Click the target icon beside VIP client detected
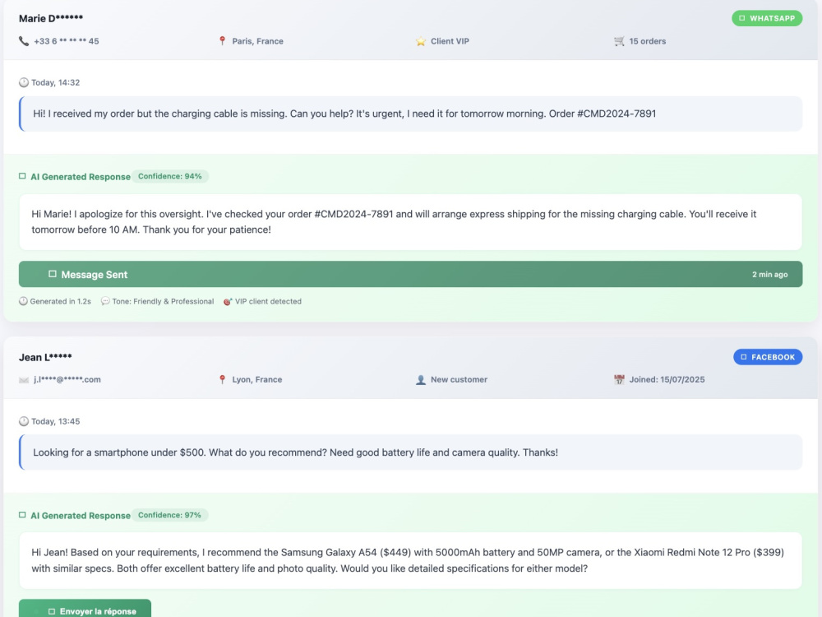Image resolution: width=822 pixels, height=617 pixels. point(228,301)
